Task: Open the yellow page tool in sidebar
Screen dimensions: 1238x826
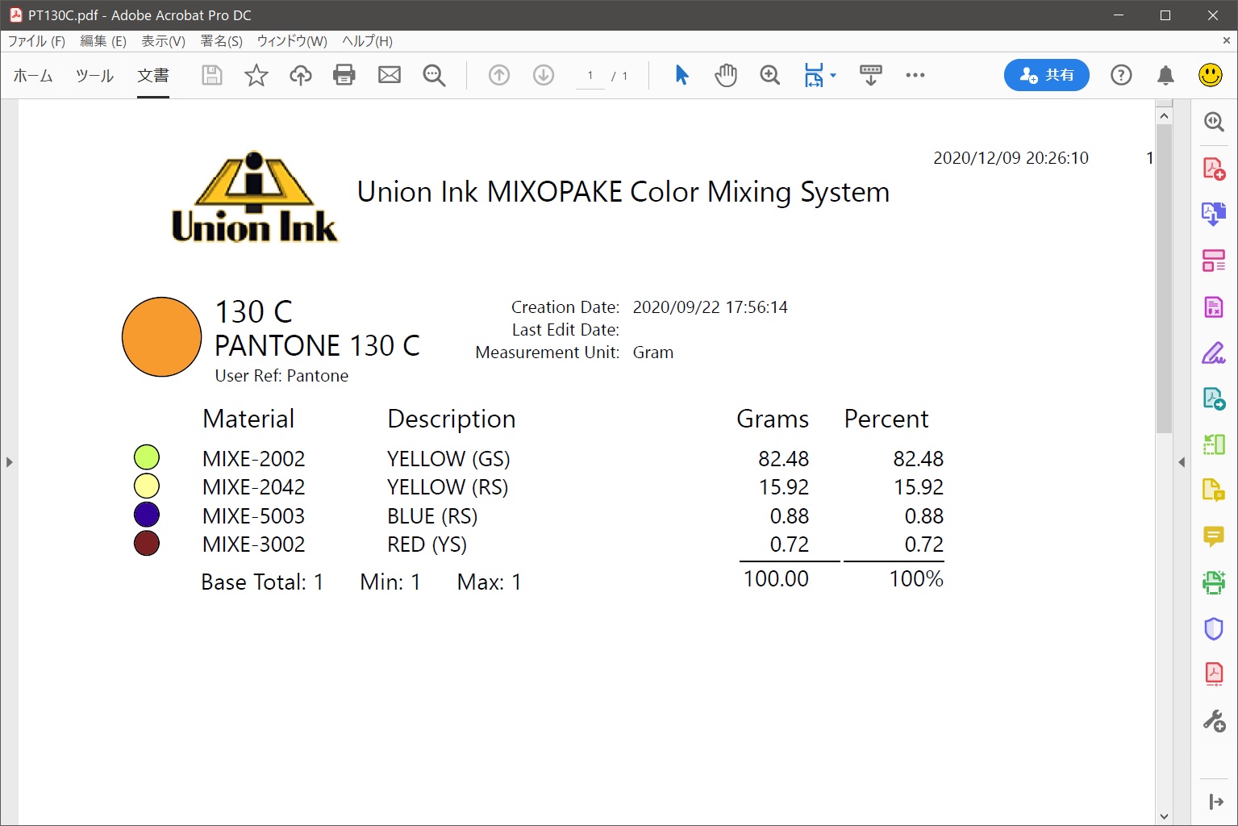Action: tap(1214, 490)
